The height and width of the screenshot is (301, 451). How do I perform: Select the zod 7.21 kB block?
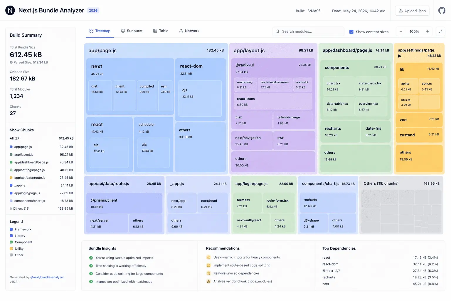(419, 120)
